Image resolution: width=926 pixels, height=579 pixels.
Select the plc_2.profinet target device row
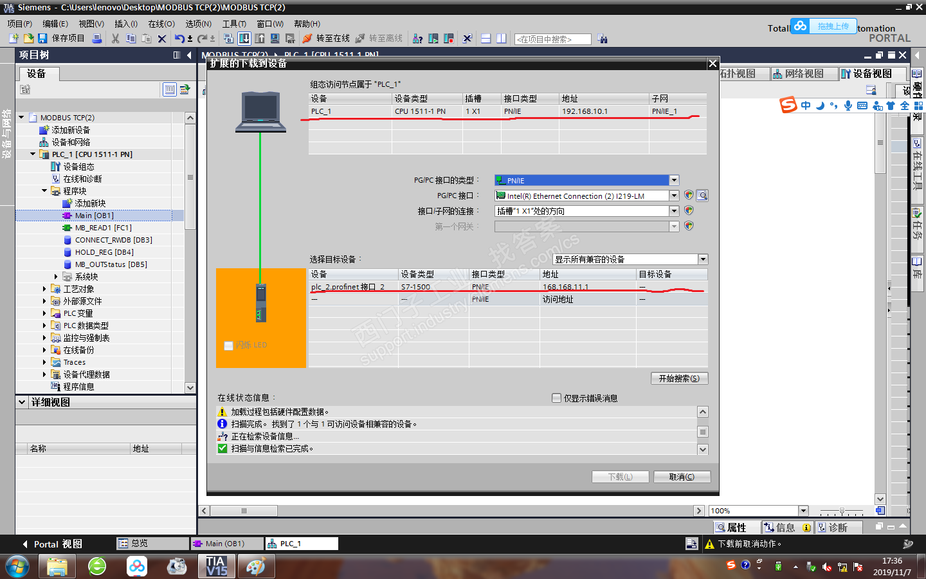[508, 287]
